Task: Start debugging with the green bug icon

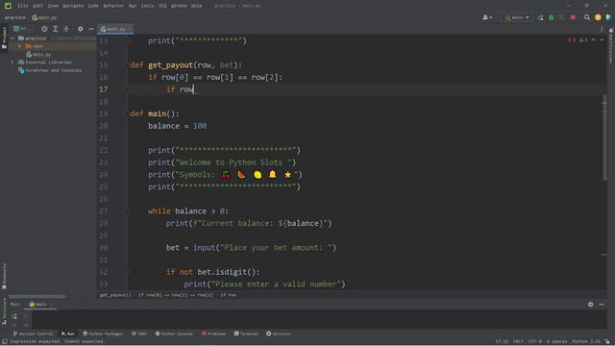Action: click(x=551, y=17)
